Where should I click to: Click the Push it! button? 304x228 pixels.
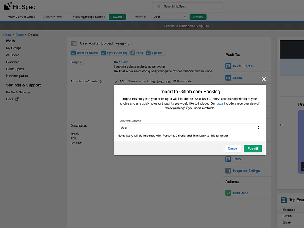pyautogui.click(x=253, y=149)
